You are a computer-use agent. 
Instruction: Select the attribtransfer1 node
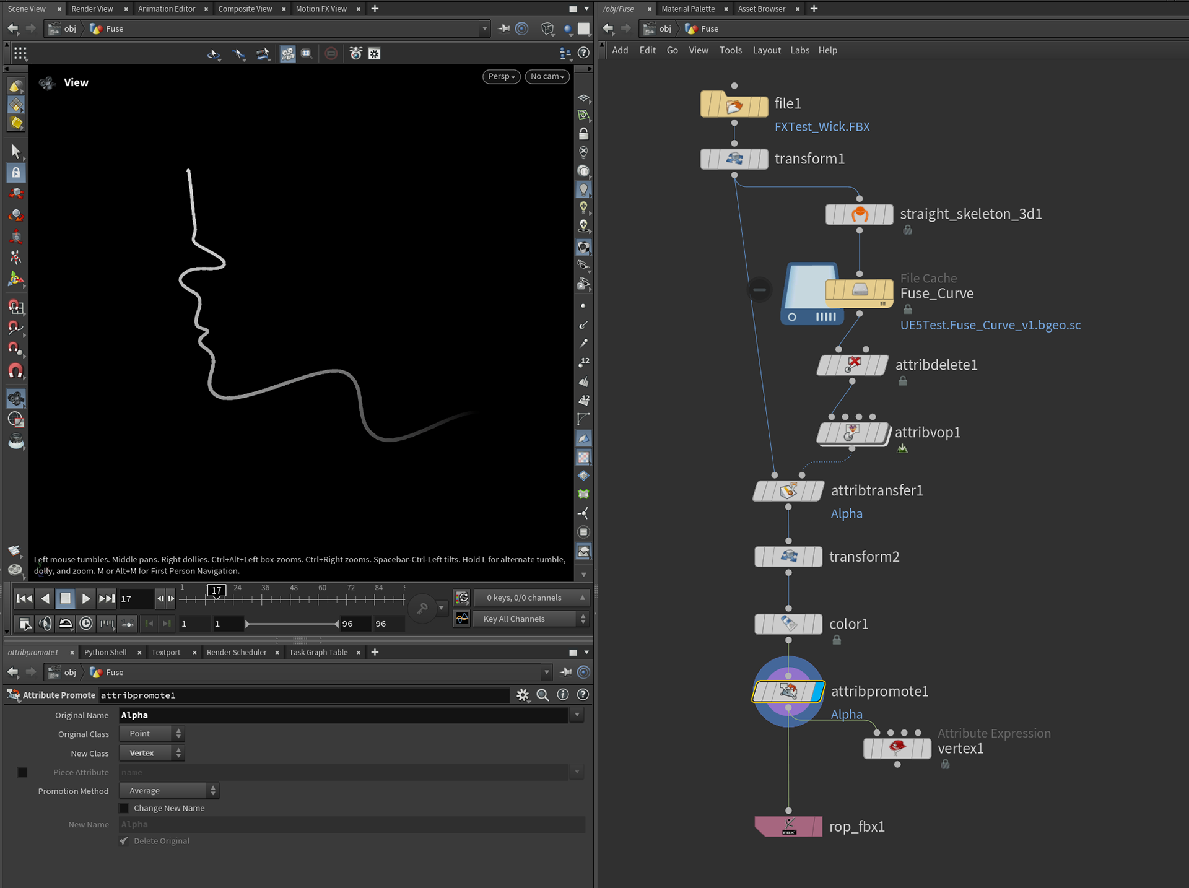(x=788, y=491)
